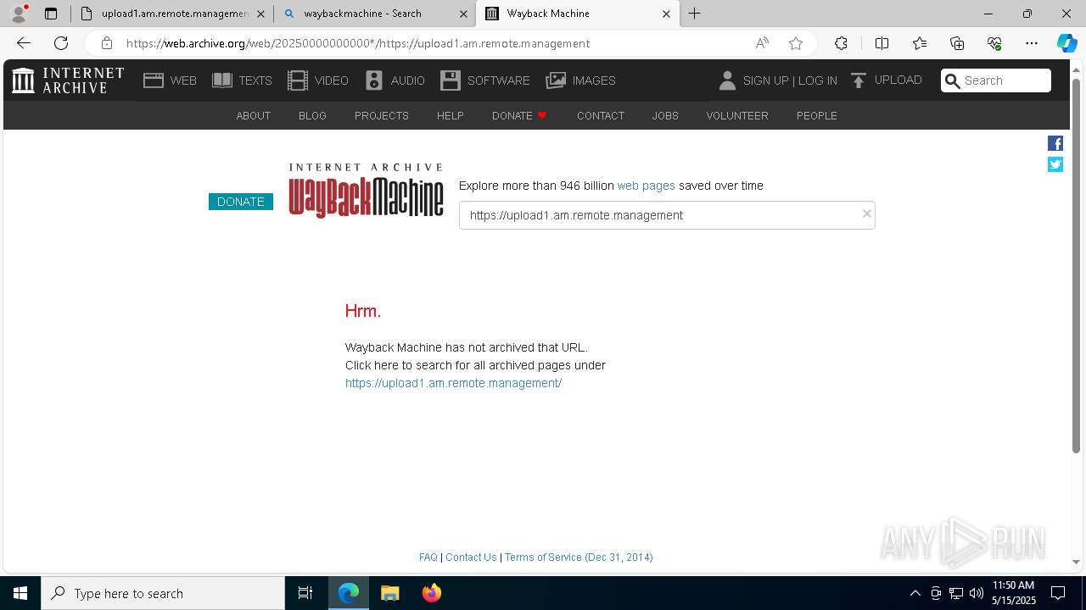Reload the page with the Refresh icon

pos(61,43)
